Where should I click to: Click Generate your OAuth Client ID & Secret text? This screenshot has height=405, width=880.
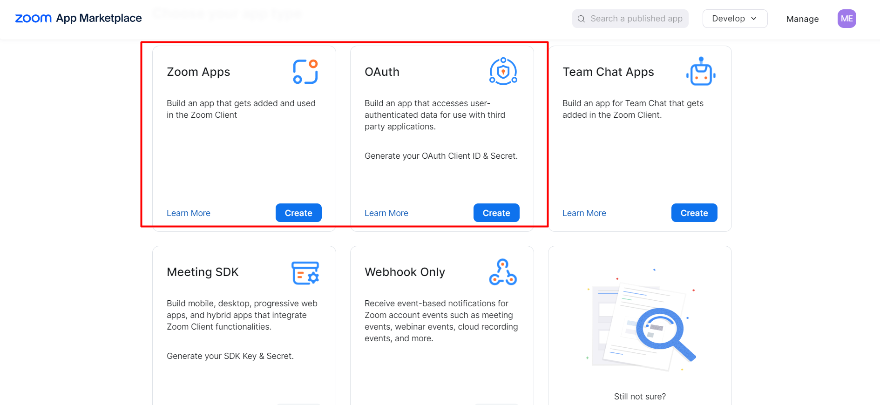point(441,156)
